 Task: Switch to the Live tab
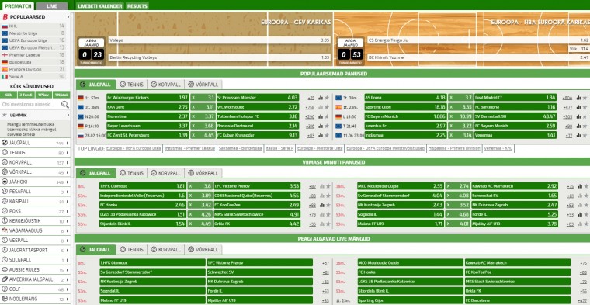pyautogui.click(x=52, y=6)
